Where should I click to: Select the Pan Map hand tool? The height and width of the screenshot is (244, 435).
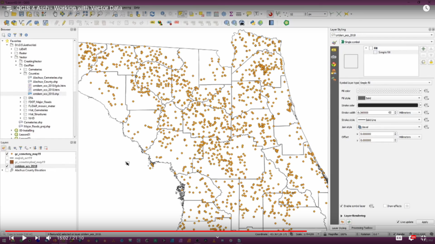click(x=55, y=14)
